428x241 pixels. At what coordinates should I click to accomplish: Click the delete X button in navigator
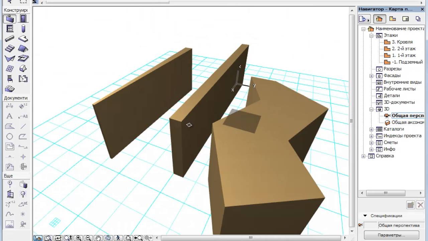coord(420,205)
